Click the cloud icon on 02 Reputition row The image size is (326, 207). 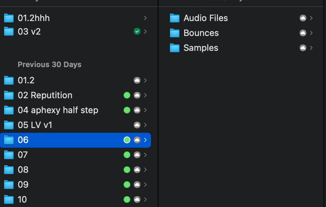[x=137, y=95]
